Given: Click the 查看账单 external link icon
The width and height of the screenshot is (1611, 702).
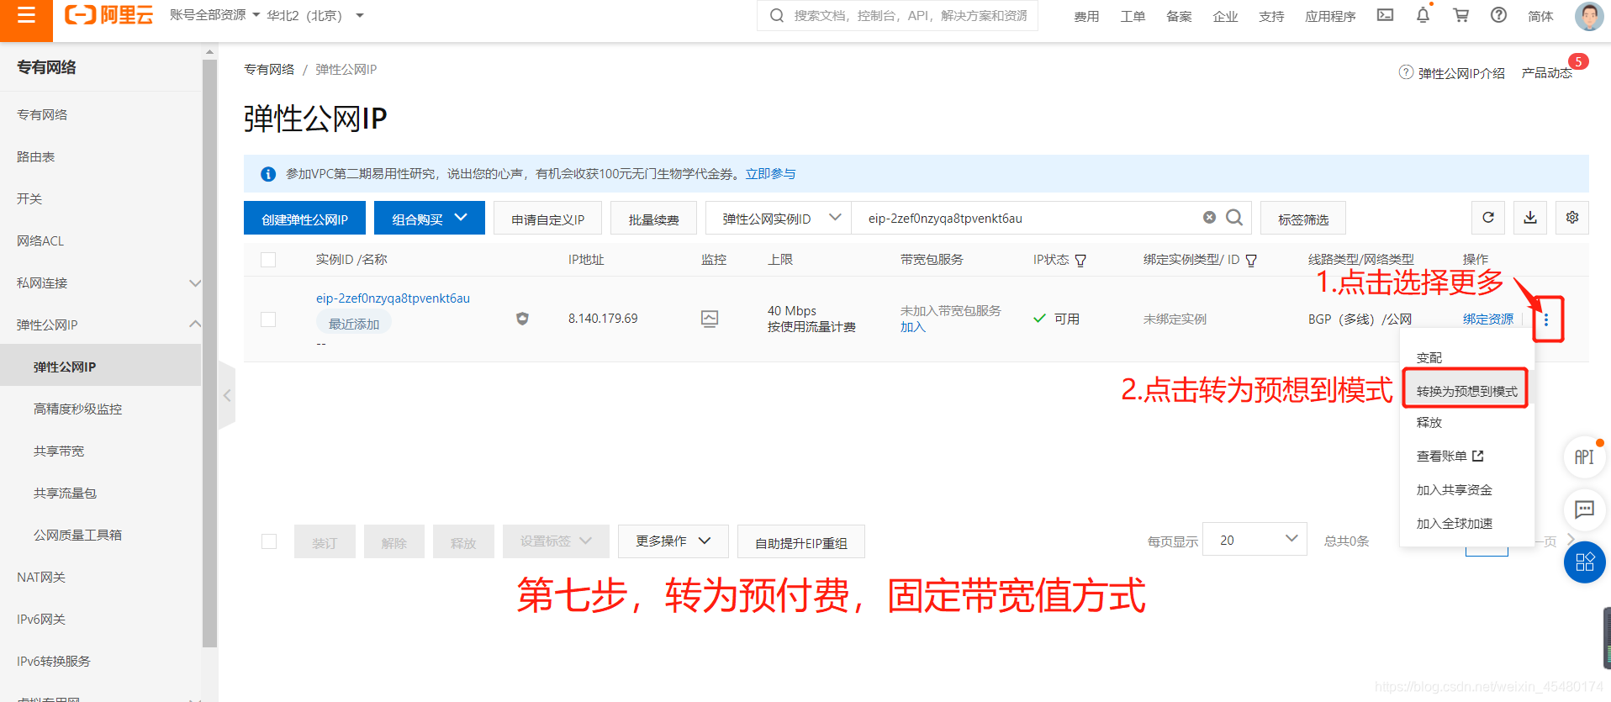Looking at the screenshot, I should click(x=1478, y=456).
